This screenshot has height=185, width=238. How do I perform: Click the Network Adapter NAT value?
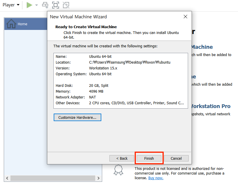92,97
